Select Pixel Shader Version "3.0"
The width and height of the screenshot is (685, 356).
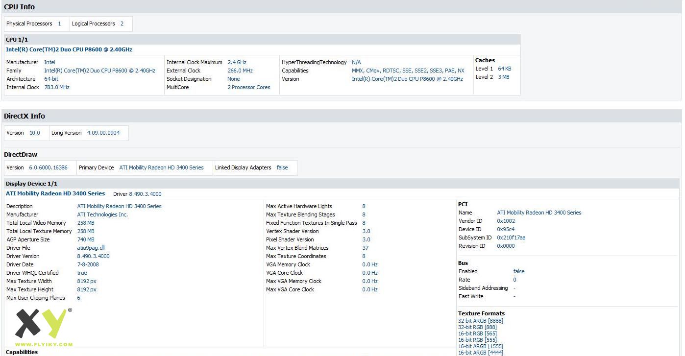[x=366, y=239]
